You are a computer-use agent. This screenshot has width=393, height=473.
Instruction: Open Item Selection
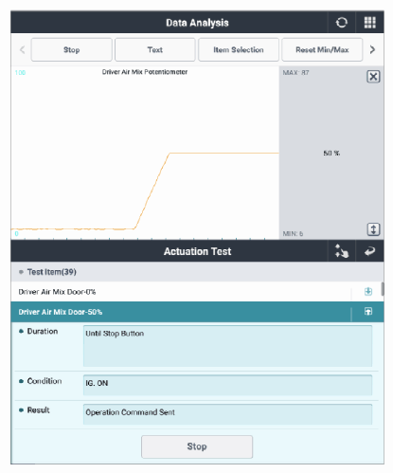click(239, 49)
